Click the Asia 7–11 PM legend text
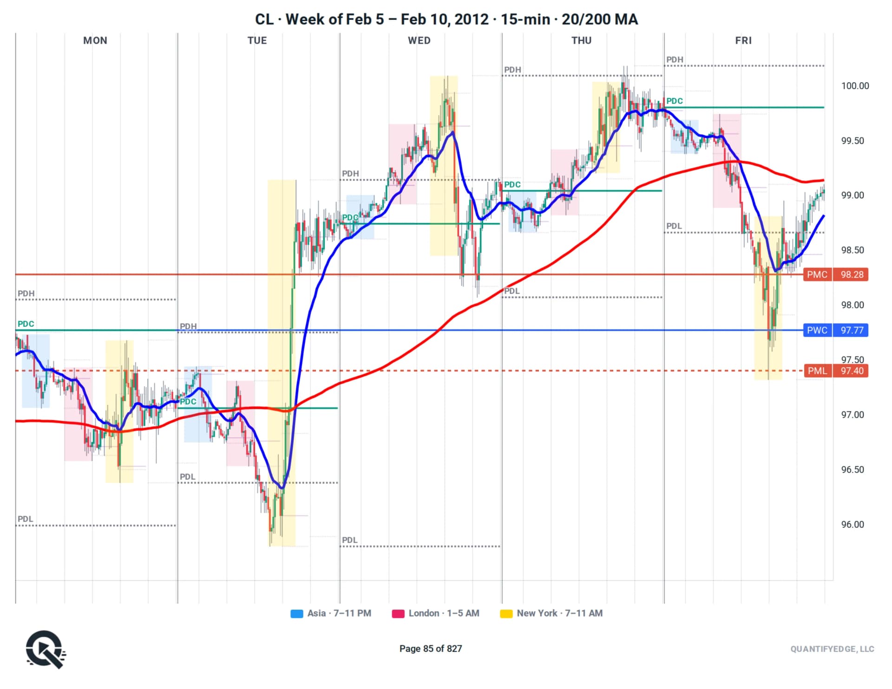Image resolution: width=892 pixels, height=689 pixels. click(339, 613)
